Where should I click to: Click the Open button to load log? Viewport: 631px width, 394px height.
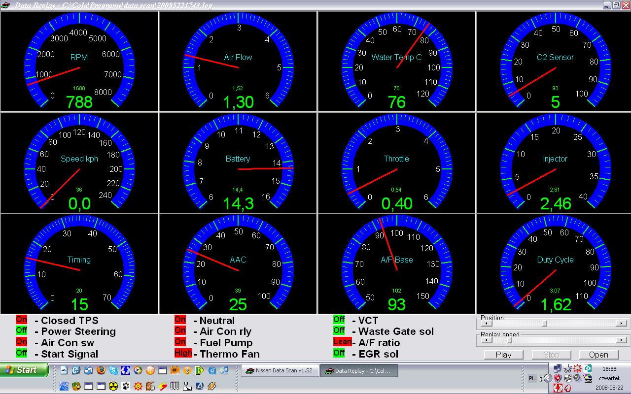coord(598,355)
